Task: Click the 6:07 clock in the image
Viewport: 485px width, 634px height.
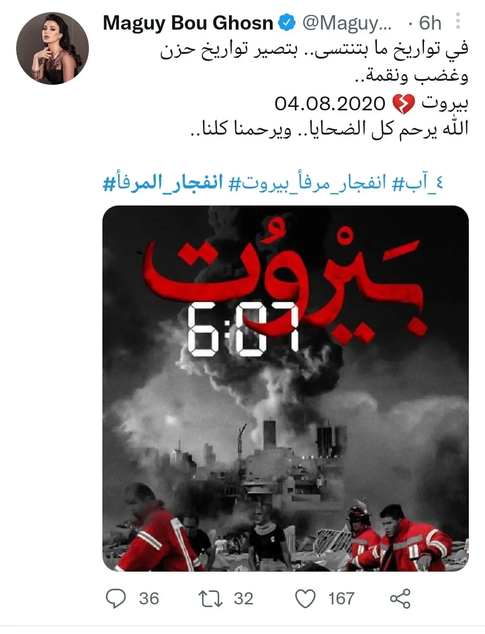Action: [243, 329]
